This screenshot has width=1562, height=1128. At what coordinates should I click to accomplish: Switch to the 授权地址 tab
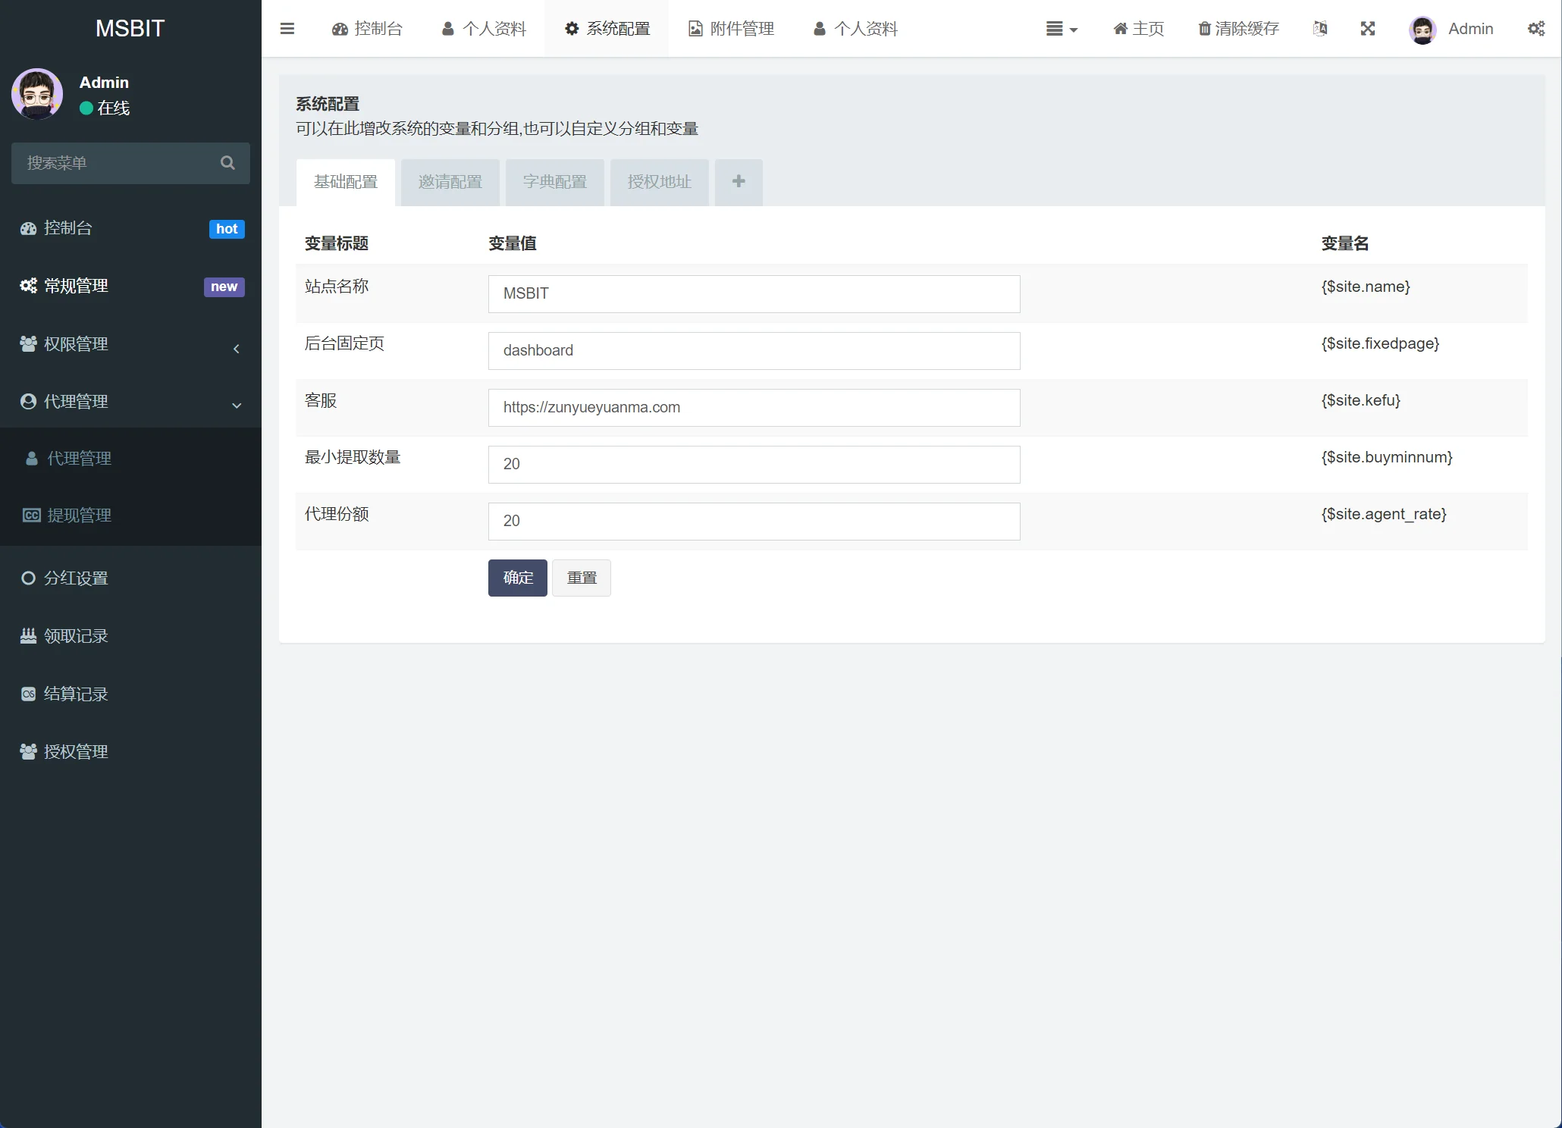pos(659,182)
